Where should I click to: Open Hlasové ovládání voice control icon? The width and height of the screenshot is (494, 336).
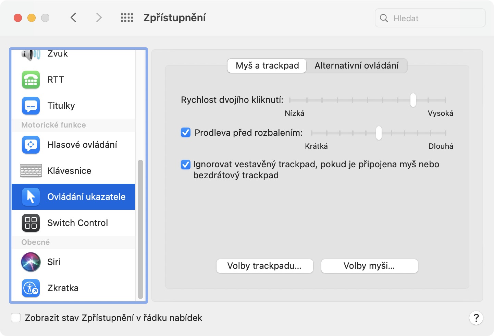31,145
